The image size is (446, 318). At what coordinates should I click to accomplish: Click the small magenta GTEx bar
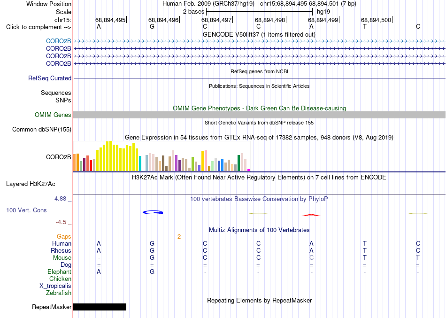pyautogui.click(x=249, y=170)
